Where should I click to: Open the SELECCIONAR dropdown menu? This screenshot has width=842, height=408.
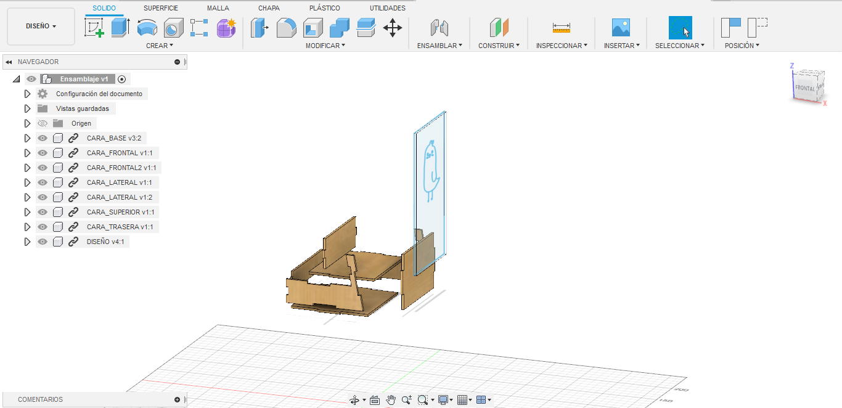pos(680,46)
